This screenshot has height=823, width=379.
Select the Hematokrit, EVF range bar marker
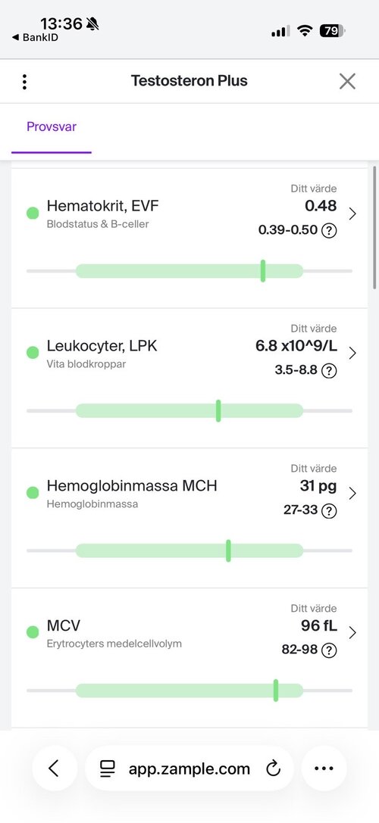[263, 271]
